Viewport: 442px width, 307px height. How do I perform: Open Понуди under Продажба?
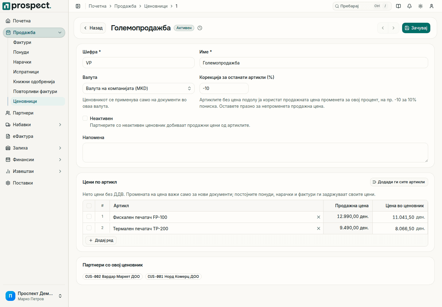[x=38, y=52]
